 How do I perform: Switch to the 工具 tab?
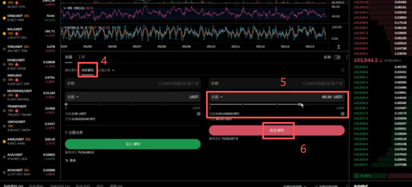[82, 57]
